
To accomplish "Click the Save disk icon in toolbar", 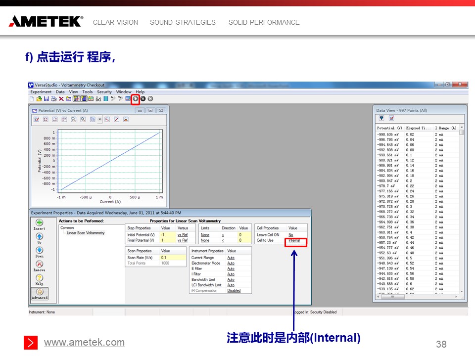I will point(46,99).
